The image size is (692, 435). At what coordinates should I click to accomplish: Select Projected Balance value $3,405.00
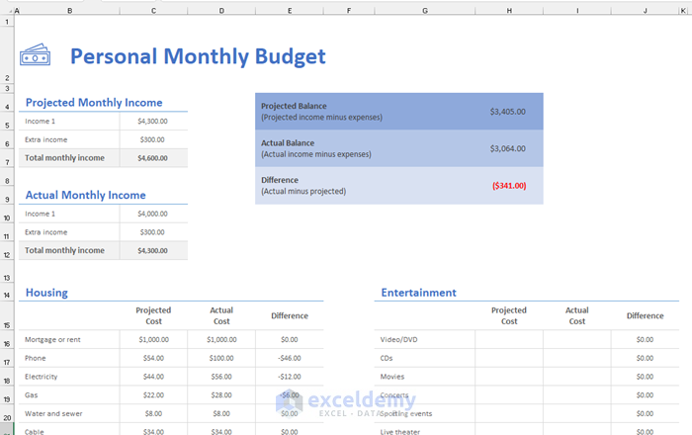pos(507,112)
